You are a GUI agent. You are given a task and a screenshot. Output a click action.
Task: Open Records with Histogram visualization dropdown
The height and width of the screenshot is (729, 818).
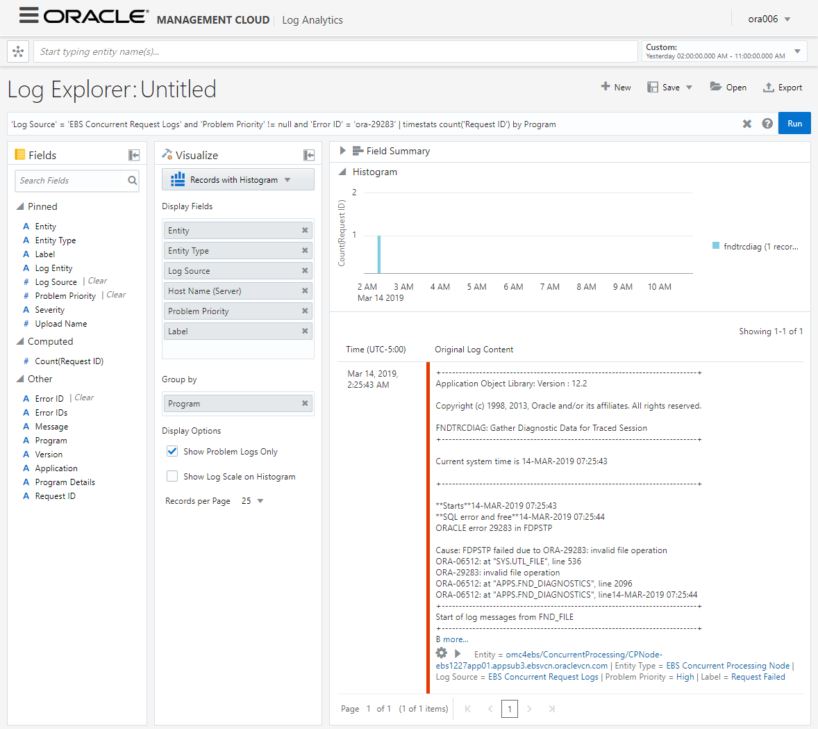click(238, 179)
